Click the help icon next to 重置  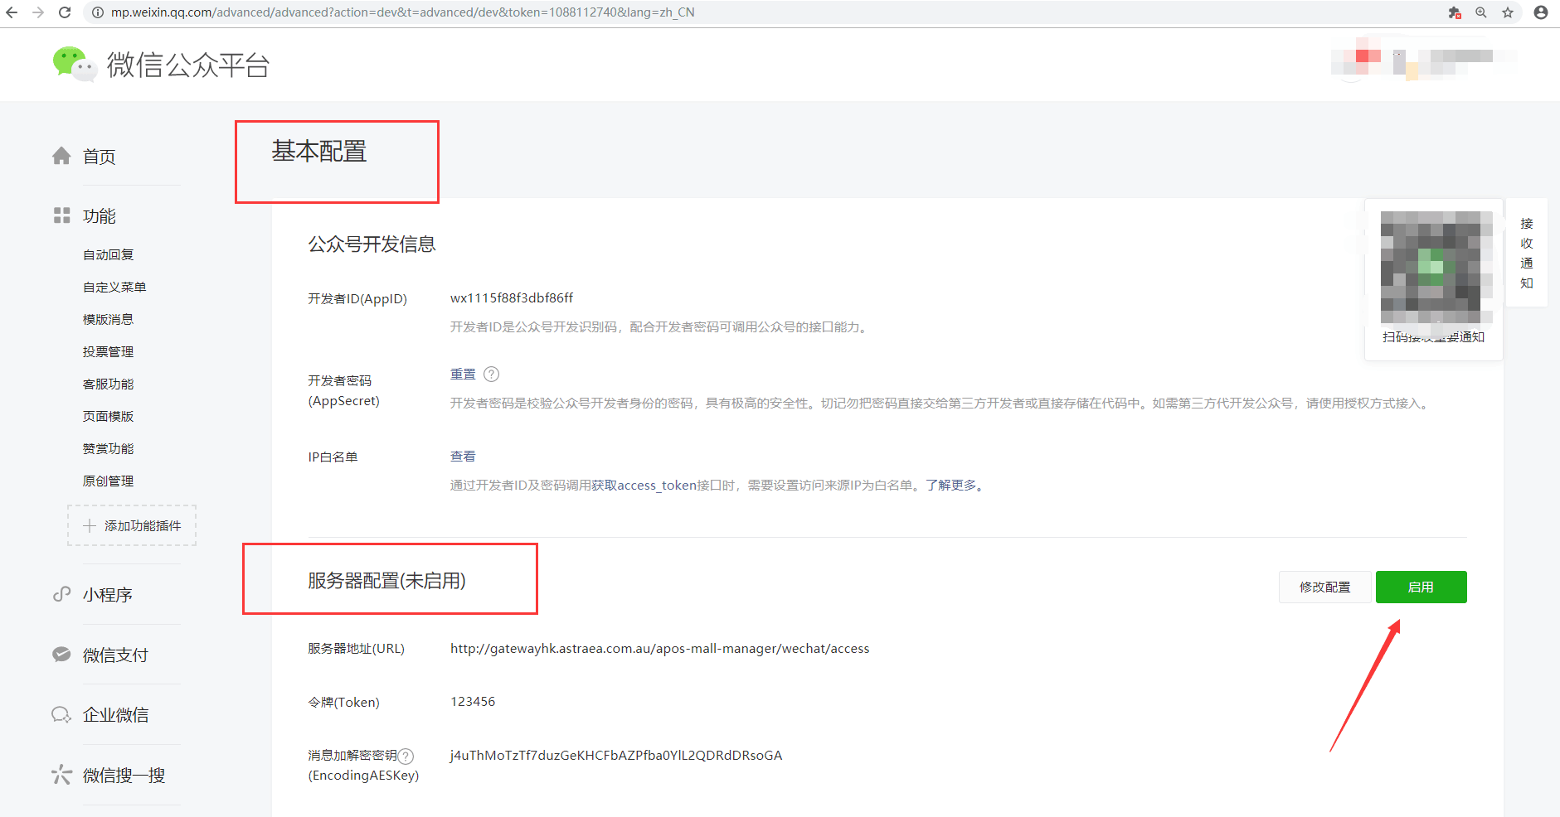coord(492,375)
